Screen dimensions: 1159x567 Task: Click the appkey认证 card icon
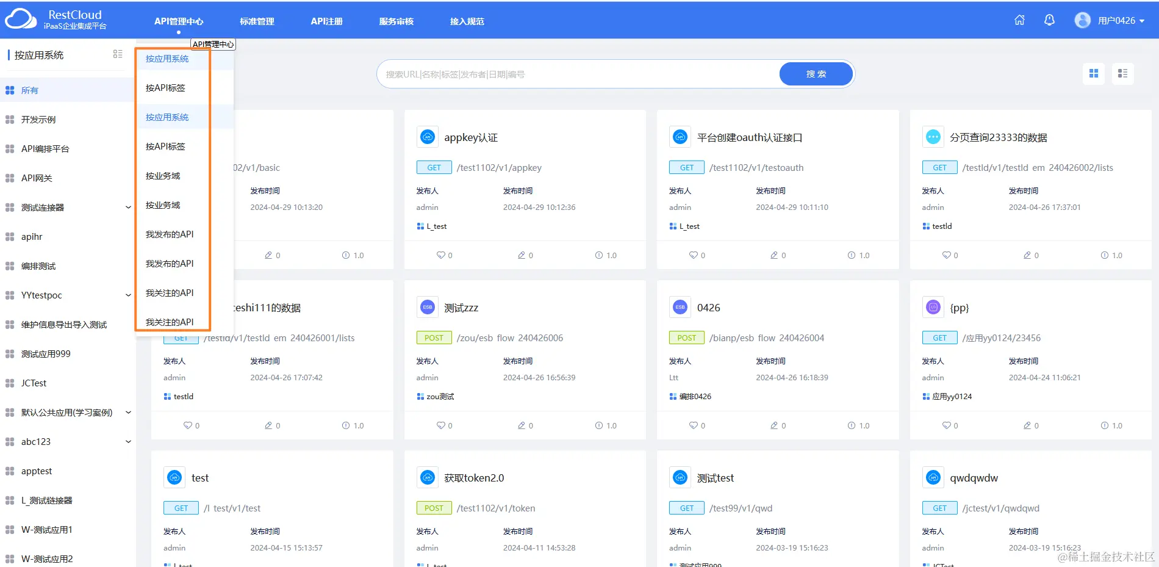tap(428, 137)
